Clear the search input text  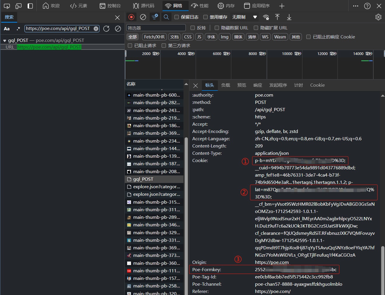(96, 29)
